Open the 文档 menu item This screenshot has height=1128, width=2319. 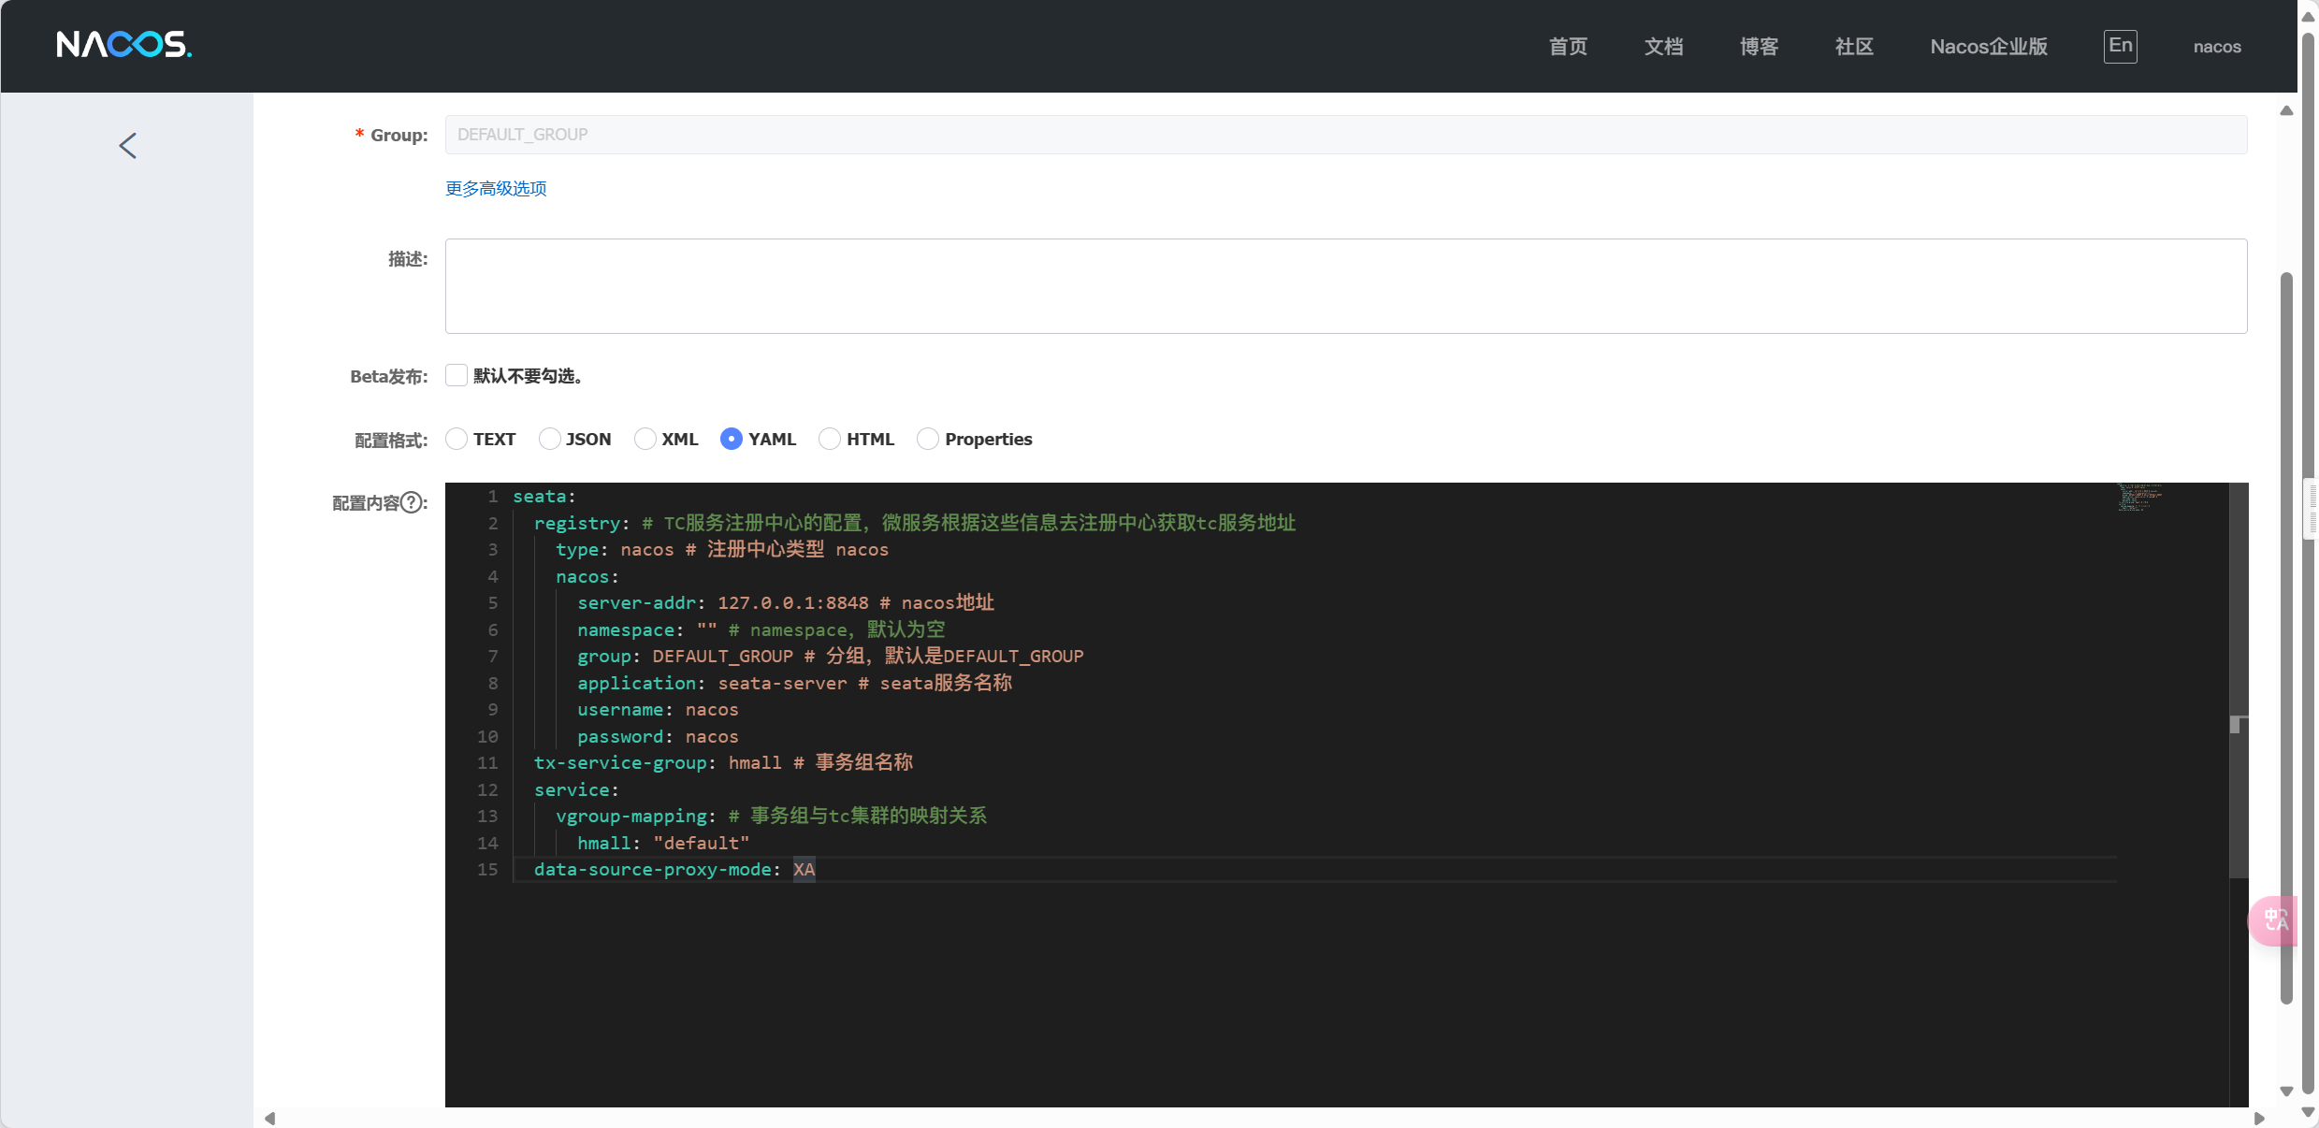point(1663,47)
